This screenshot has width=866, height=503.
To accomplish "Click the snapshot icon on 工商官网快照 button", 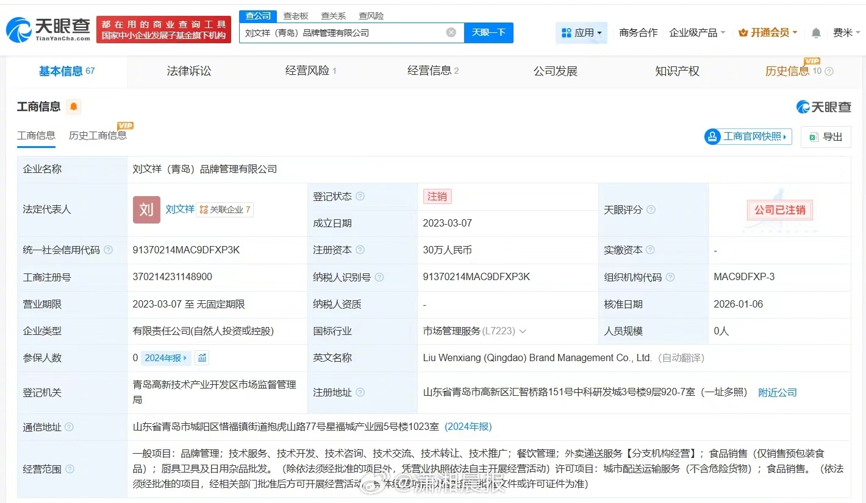I will coord(712,136).
